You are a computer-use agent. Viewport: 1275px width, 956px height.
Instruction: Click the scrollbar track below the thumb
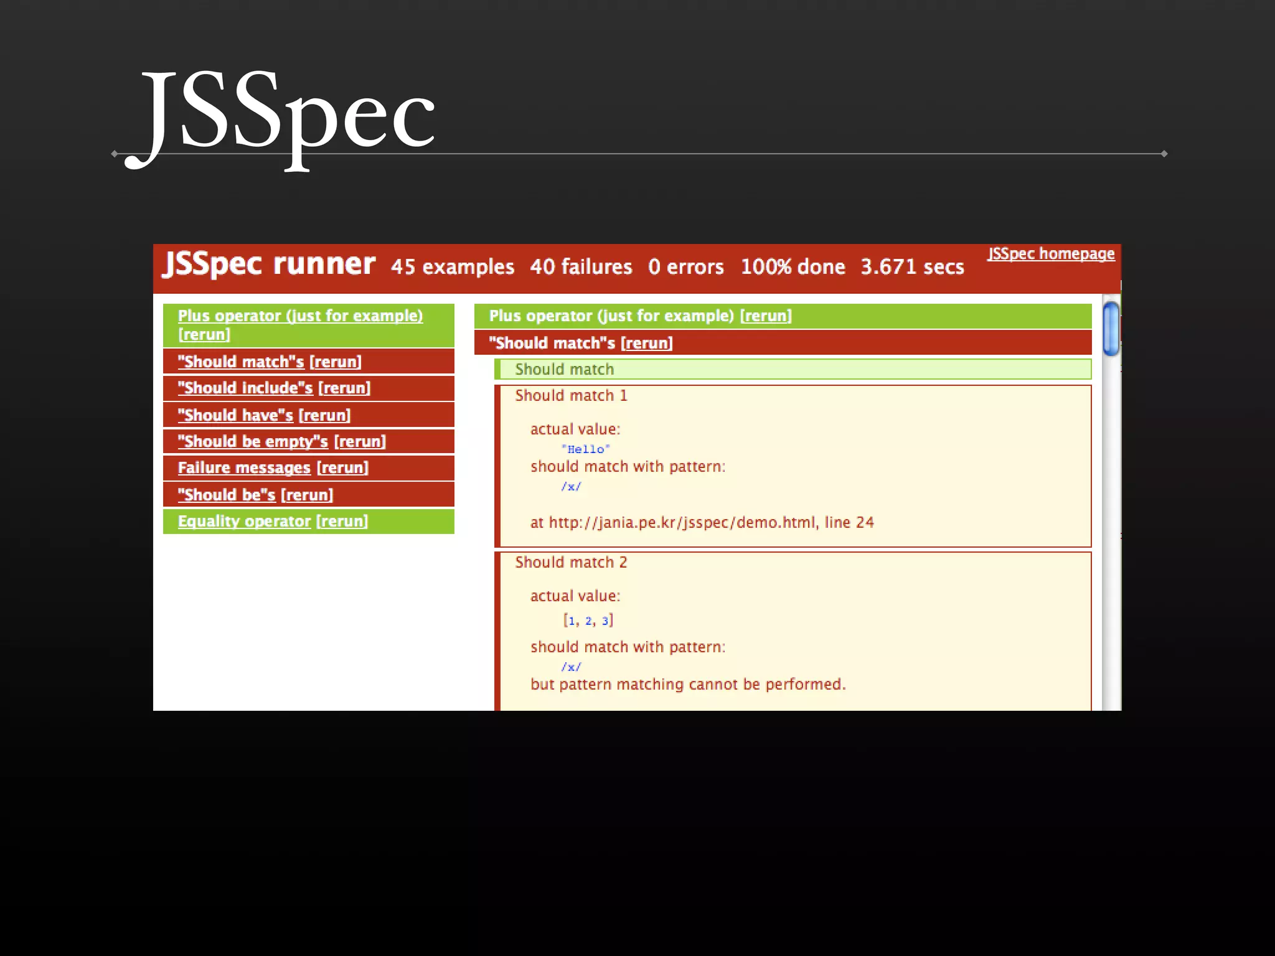[x=1111, y=533]
